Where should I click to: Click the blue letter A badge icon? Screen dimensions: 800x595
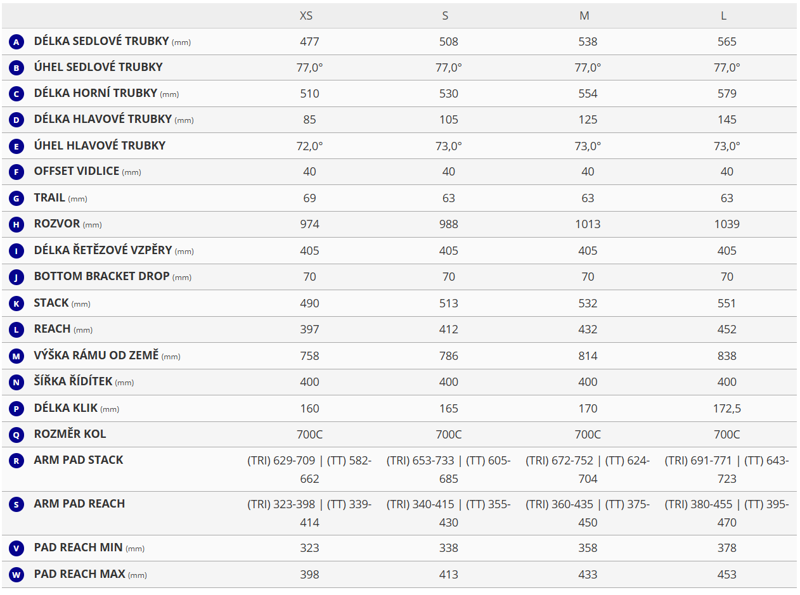pos(16,42)
